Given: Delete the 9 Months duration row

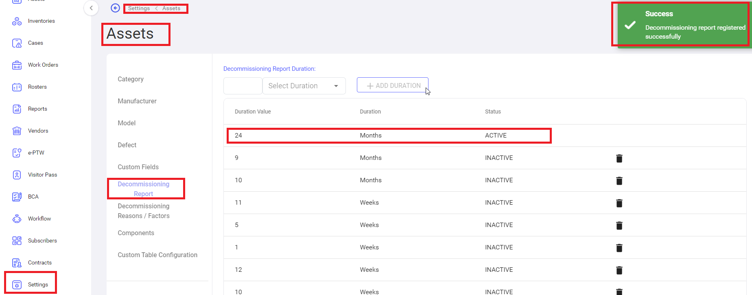Looking at the screenshot, I should point(619,158).
